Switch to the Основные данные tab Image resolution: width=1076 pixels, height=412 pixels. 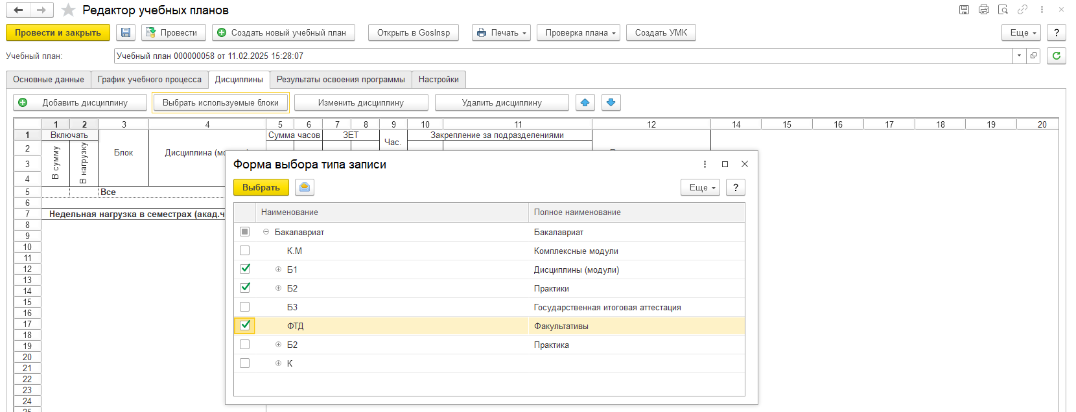click(x=49, y=80)
